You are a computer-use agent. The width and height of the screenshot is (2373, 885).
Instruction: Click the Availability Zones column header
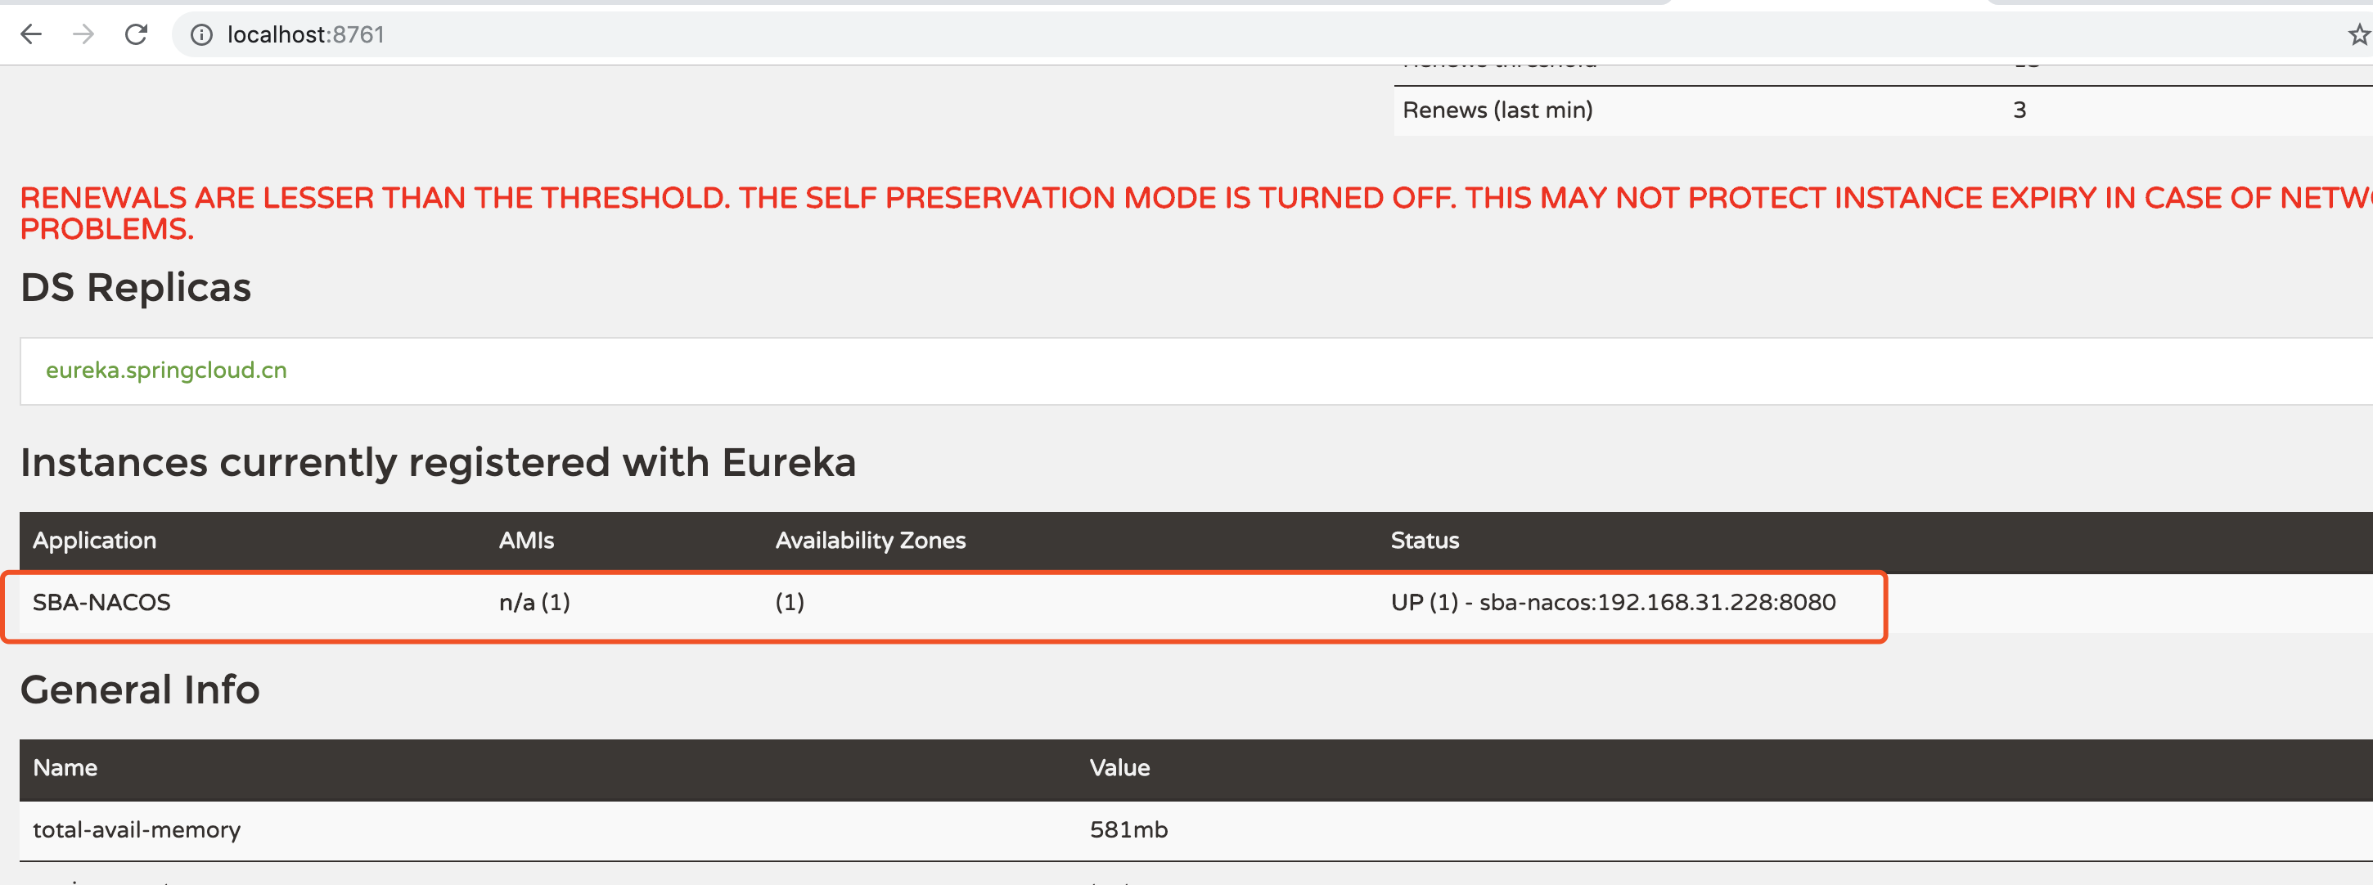click(x=870, y=541)
